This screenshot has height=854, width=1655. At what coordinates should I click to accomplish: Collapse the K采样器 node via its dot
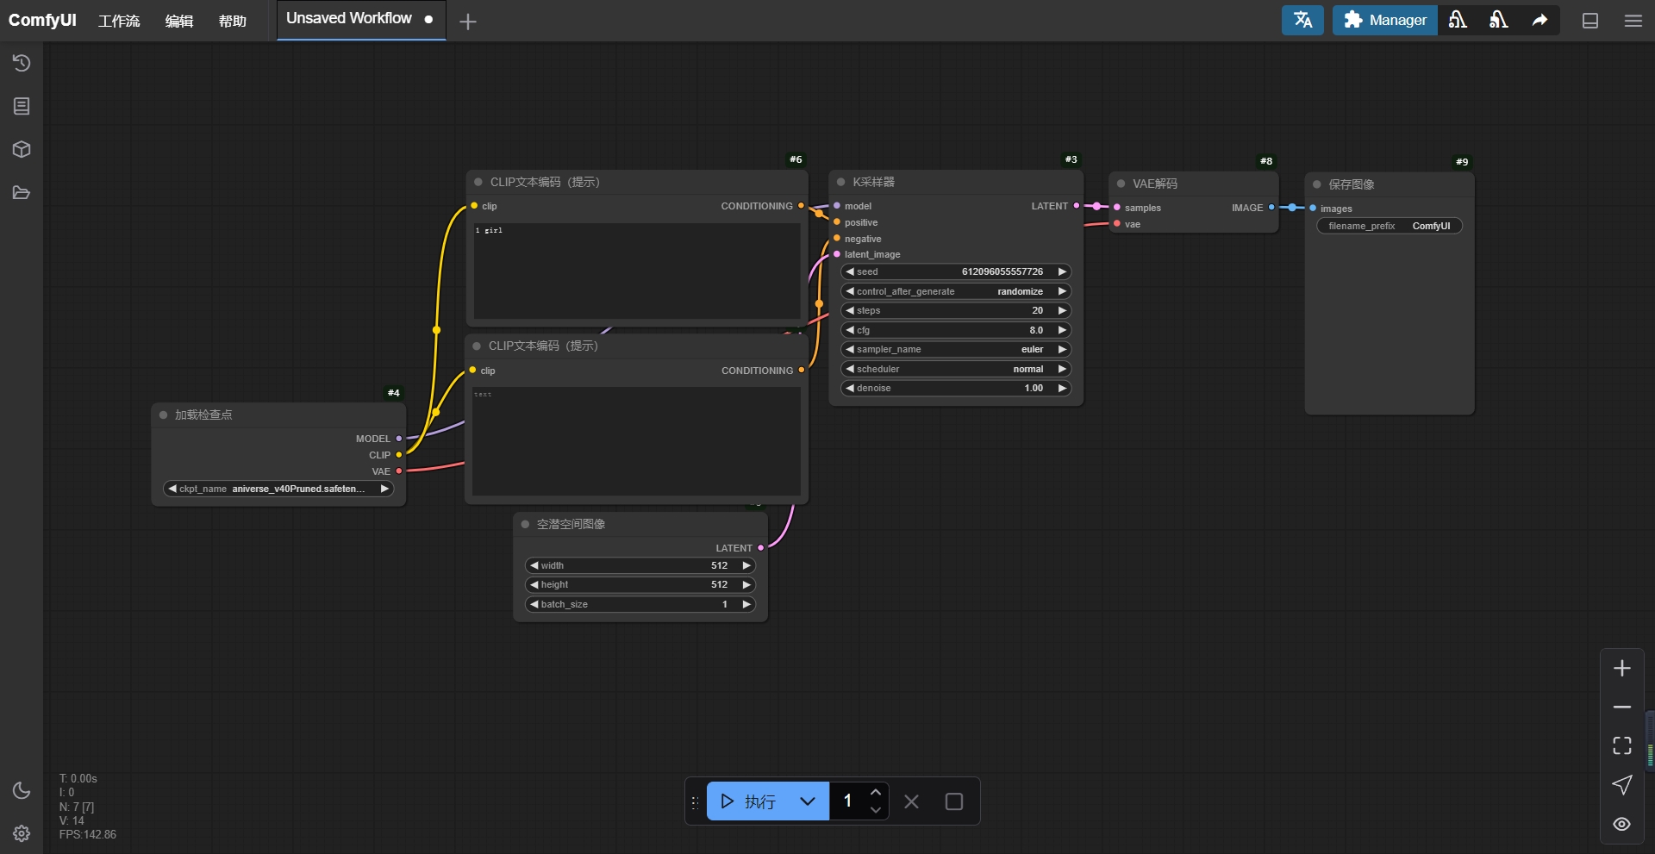pos(840,182)
